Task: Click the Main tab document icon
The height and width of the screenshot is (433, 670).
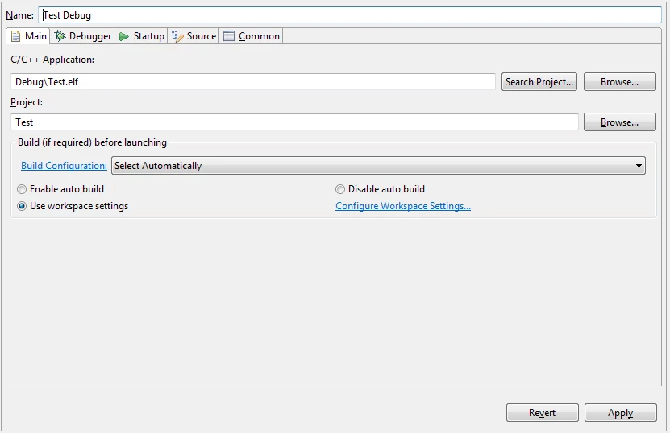Action: coord(16,36)
